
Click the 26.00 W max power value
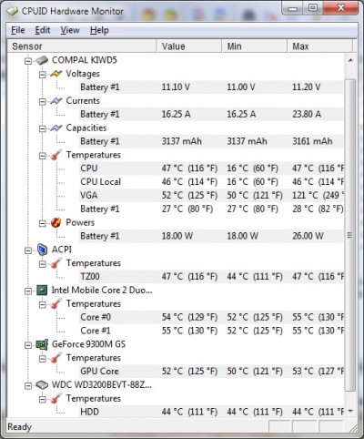click(x=308, y=236)
